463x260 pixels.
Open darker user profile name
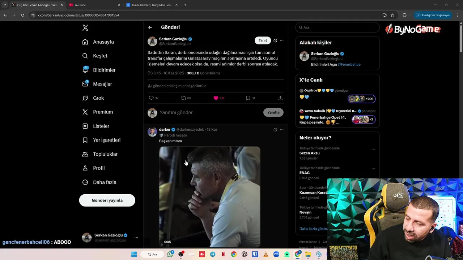[165, 129]
